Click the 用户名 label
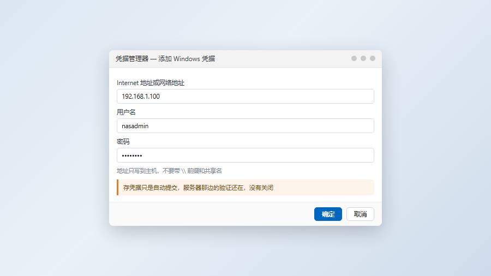The image size is (491, 276). point(126,112)
